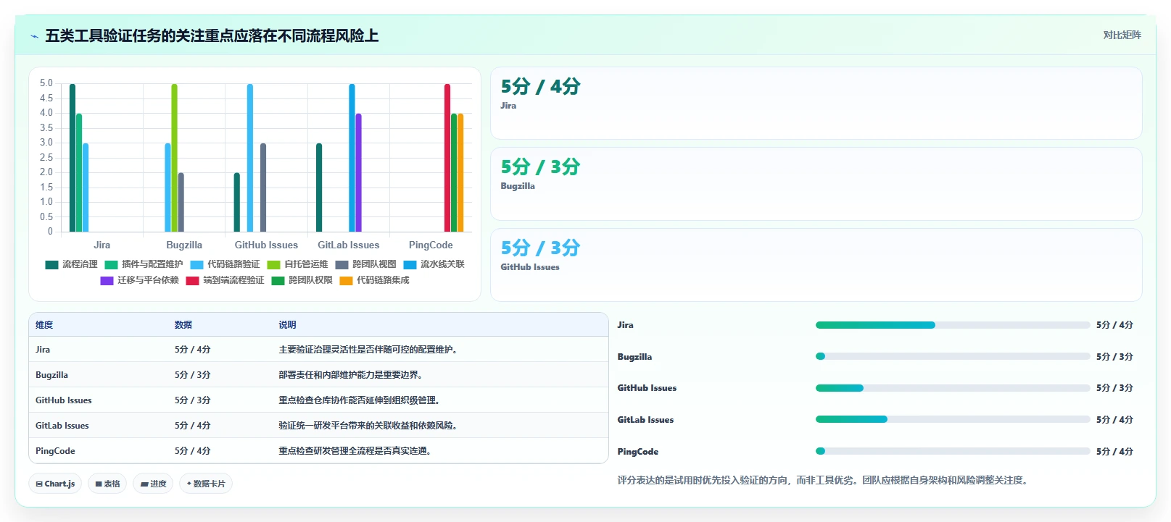Click the GitHub Issues progress bar

953,388
